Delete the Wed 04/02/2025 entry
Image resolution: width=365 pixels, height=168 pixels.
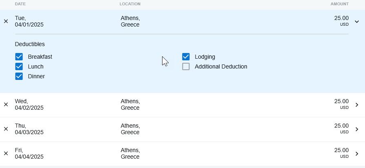(x=6, y=104)
